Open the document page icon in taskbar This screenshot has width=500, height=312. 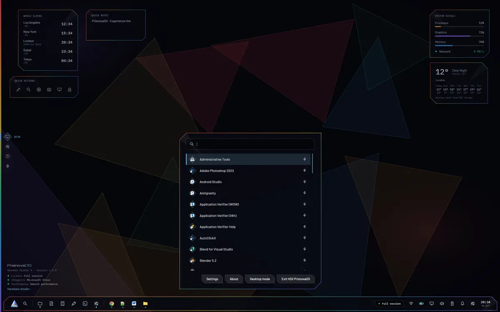(51, 304)
